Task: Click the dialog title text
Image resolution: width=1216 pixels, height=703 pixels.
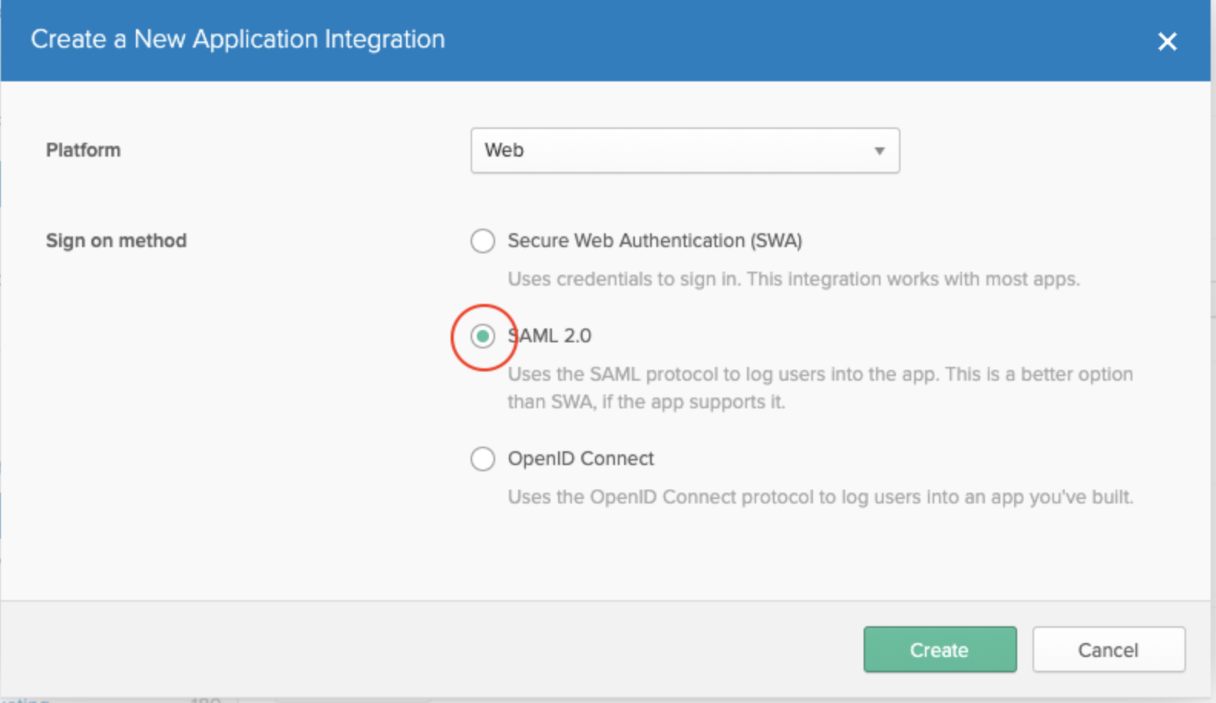Action: pos(237,39)
